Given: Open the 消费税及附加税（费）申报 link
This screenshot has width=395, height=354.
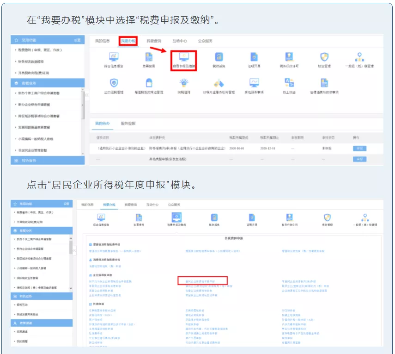Looking at the screenshot, I should tap(105, 266).
